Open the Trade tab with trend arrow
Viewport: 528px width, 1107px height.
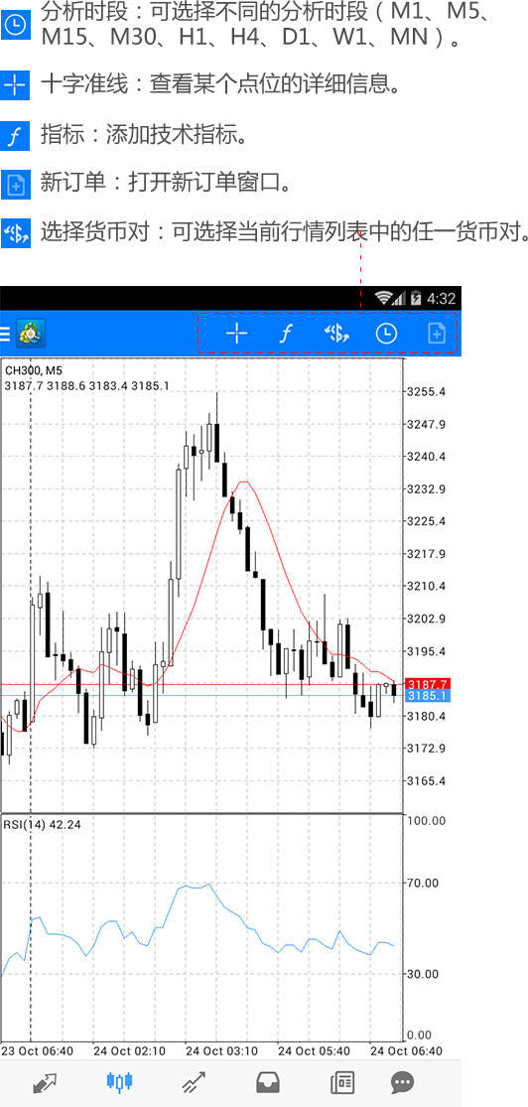click(x=194, y=1082)
